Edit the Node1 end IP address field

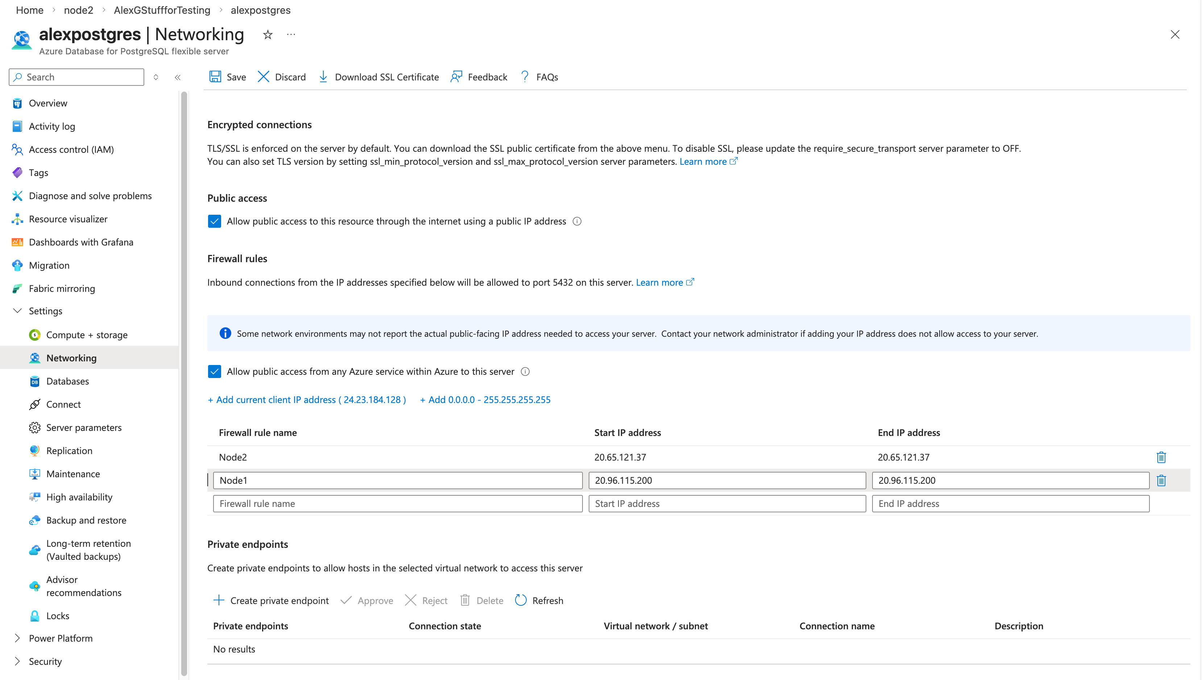(x=1011, y=480)
